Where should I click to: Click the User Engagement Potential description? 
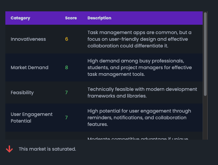point(139,118)
